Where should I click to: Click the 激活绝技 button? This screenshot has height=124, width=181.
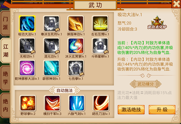point(131,110)
